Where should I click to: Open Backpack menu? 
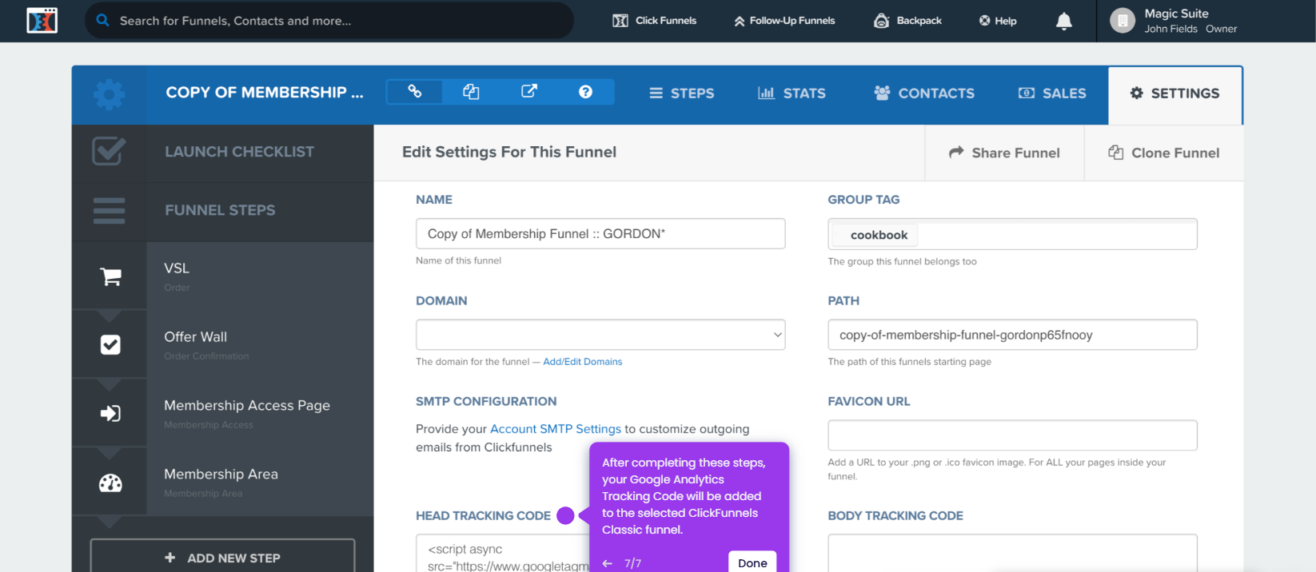[x=907, y=21]
